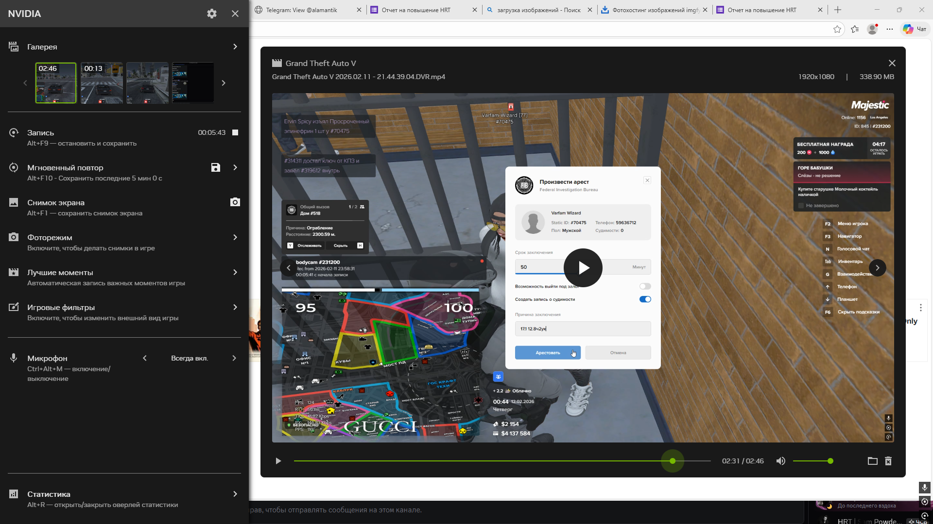
Task: Switch to the Telegram browser tab
Action: (301, 10)
